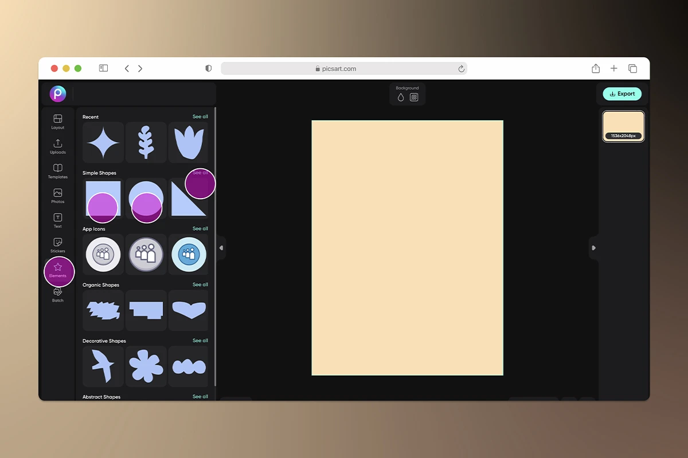Click See all next to Simple Shapes
The height and width of the screenshot is (458, 688).
pyautogui.click(x=201, y=172)
